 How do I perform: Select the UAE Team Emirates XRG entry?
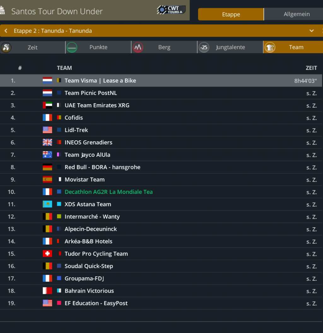click(x=97, y=105)
